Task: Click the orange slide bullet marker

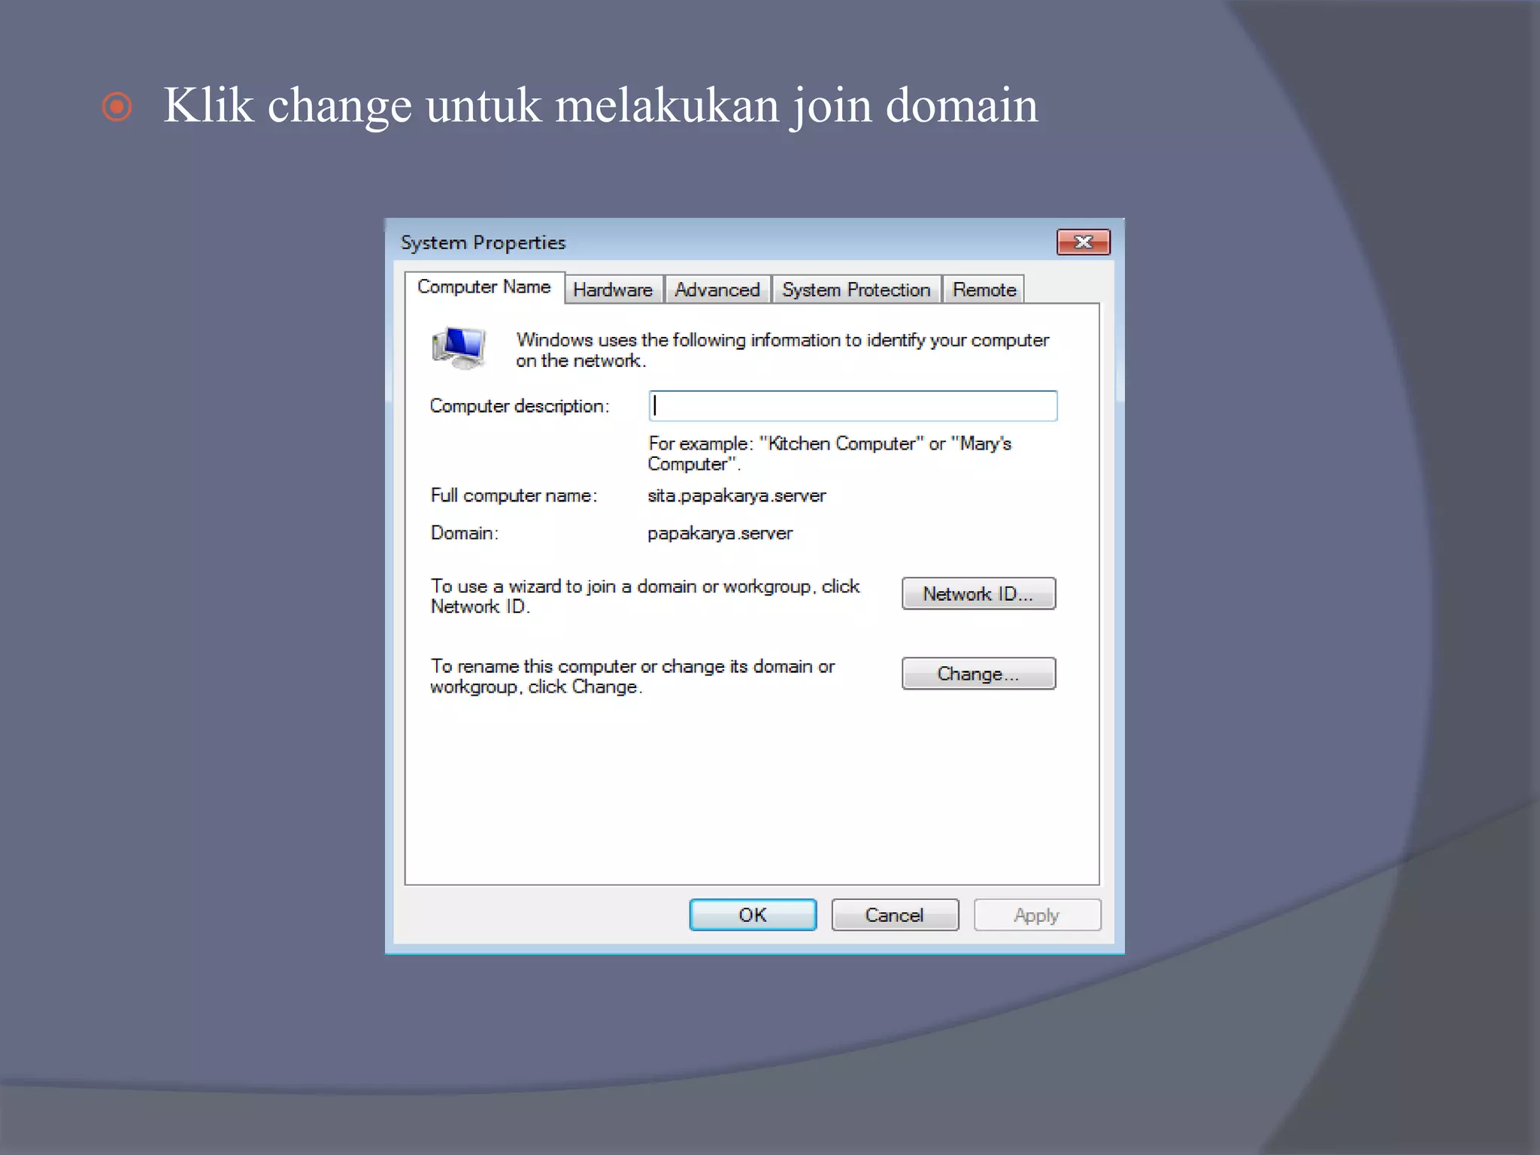Action: point(117,107)
